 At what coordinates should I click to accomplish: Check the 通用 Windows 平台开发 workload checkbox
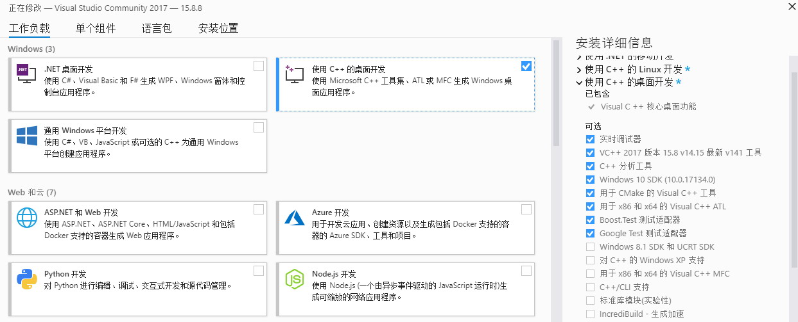[259, 127]
